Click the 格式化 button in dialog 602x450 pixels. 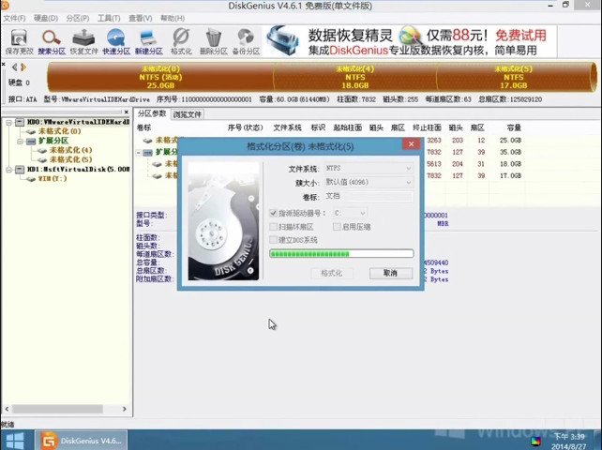pos(331,273)
